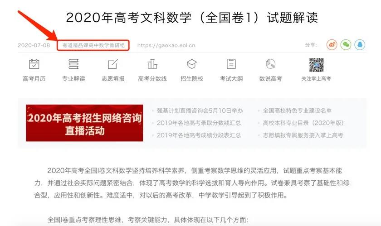Click the 关注掌上高考 QR code

pyautogui.click(x=317, y=65)
